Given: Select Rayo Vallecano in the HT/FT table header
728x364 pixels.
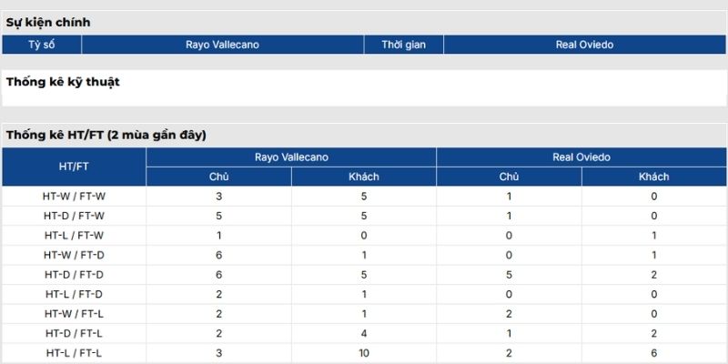Looking at the screenshot, I should coord(291,157).
